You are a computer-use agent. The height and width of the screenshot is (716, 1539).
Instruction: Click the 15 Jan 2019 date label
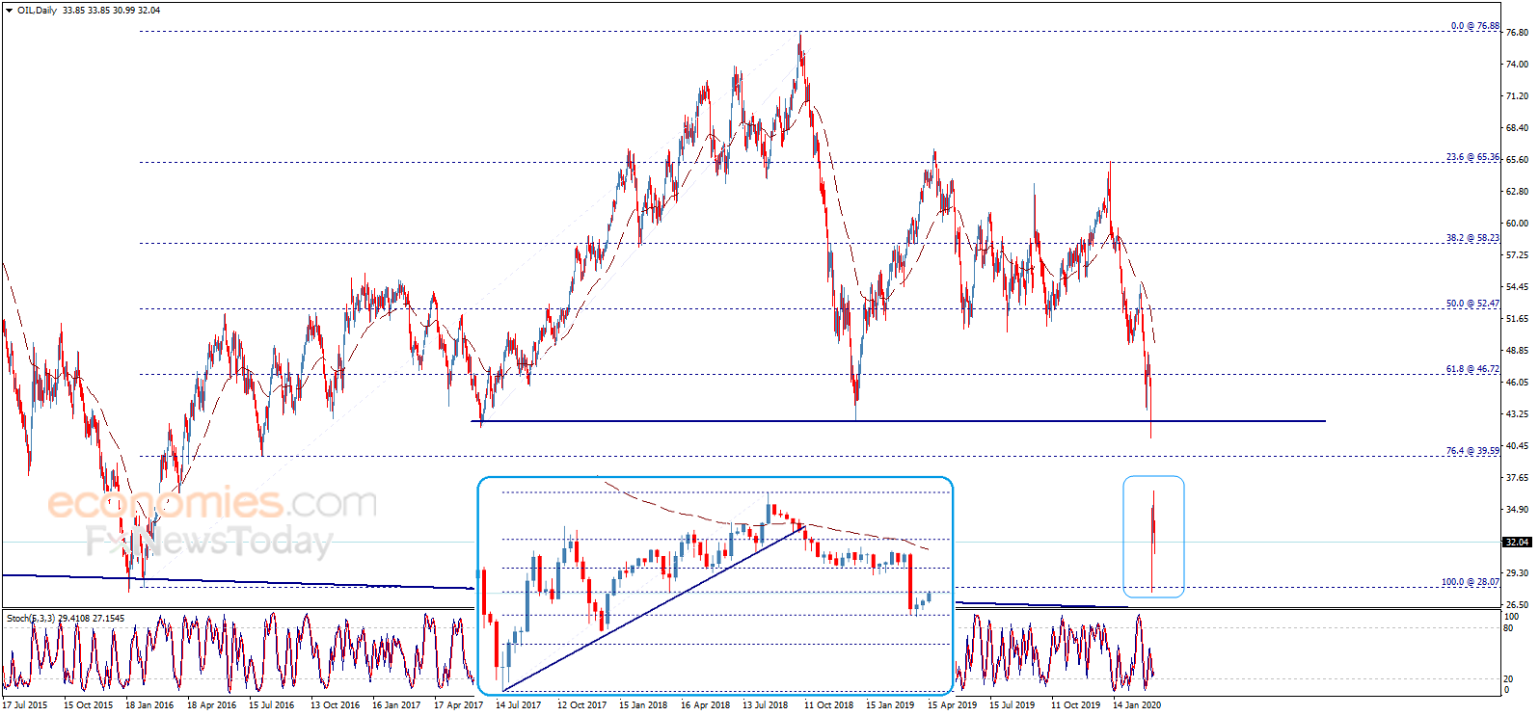coord(890,705)
